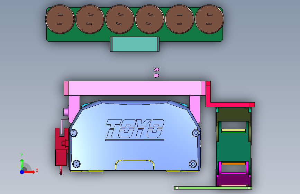Select the bottom-right screw on TOYO cover
This screenshot has height=194, width=300.
(193, 164)
